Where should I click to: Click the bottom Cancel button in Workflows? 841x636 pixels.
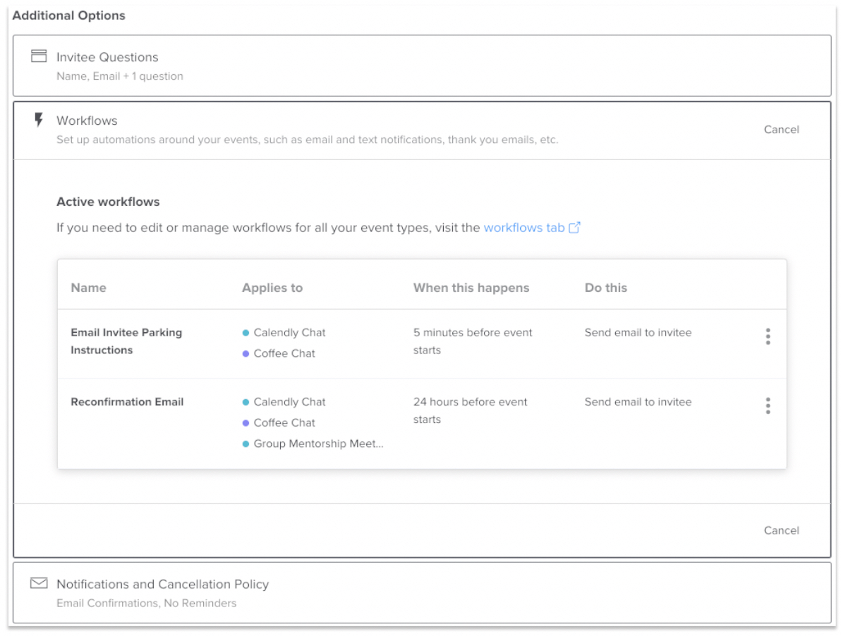point(781,530)
